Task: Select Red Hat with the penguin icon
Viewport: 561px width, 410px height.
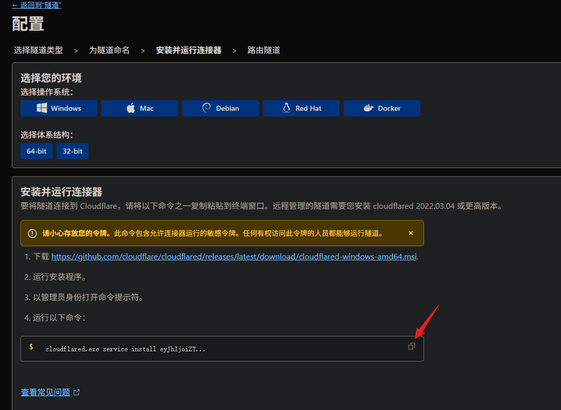Action: [301, 108]
